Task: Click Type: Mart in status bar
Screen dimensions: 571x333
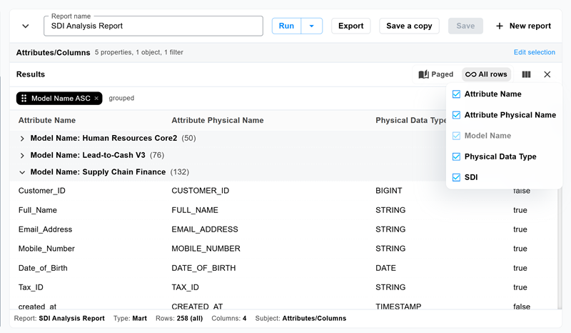Action: click(130, 319)
